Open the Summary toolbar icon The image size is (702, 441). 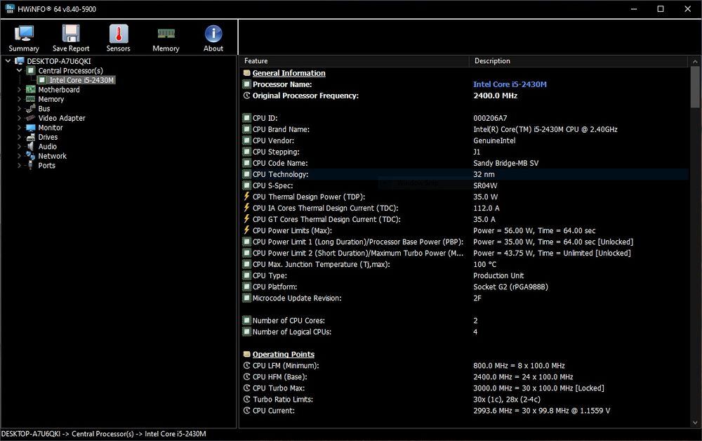click(x=24, y=34)
